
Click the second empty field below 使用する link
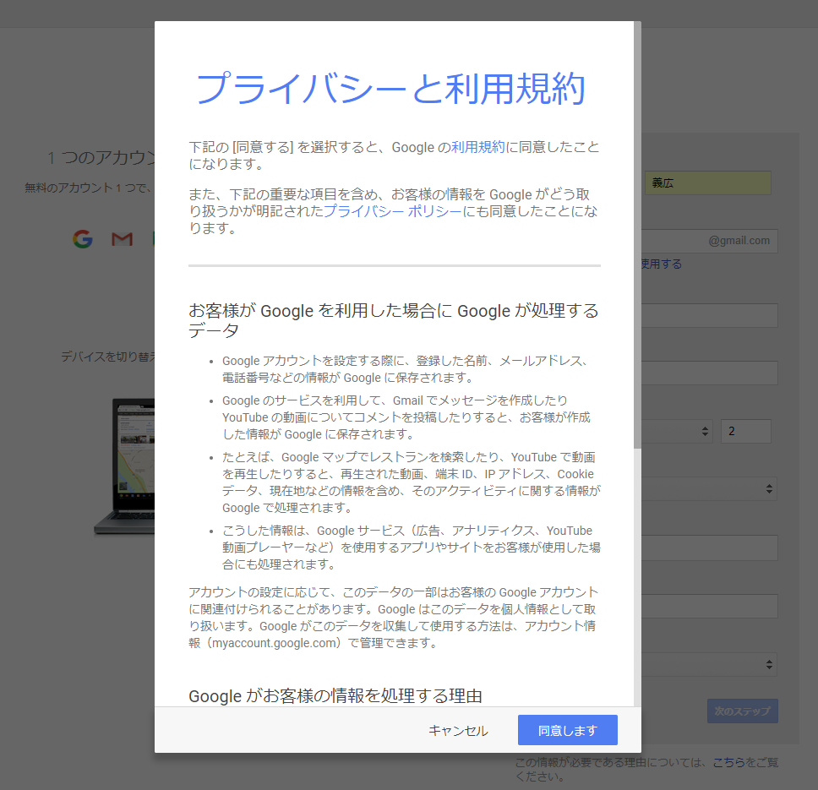click(710, 373)
